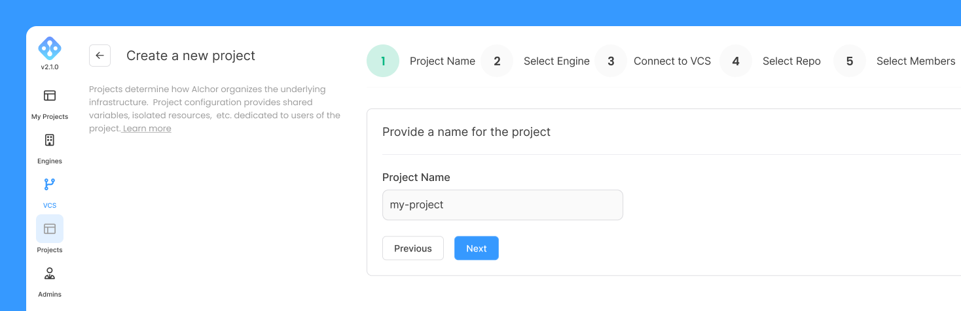Open the Admins sidebar icon

pos(50,273)
